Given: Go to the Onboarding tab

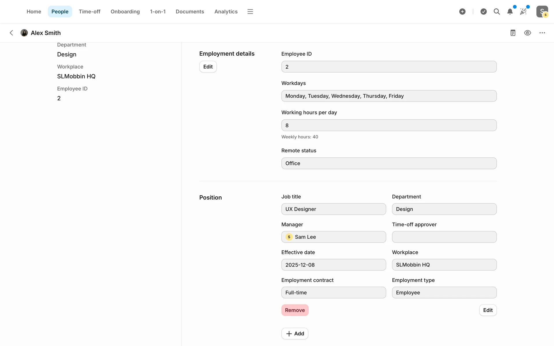Looking at the screenshot, I should coord(125,12).
